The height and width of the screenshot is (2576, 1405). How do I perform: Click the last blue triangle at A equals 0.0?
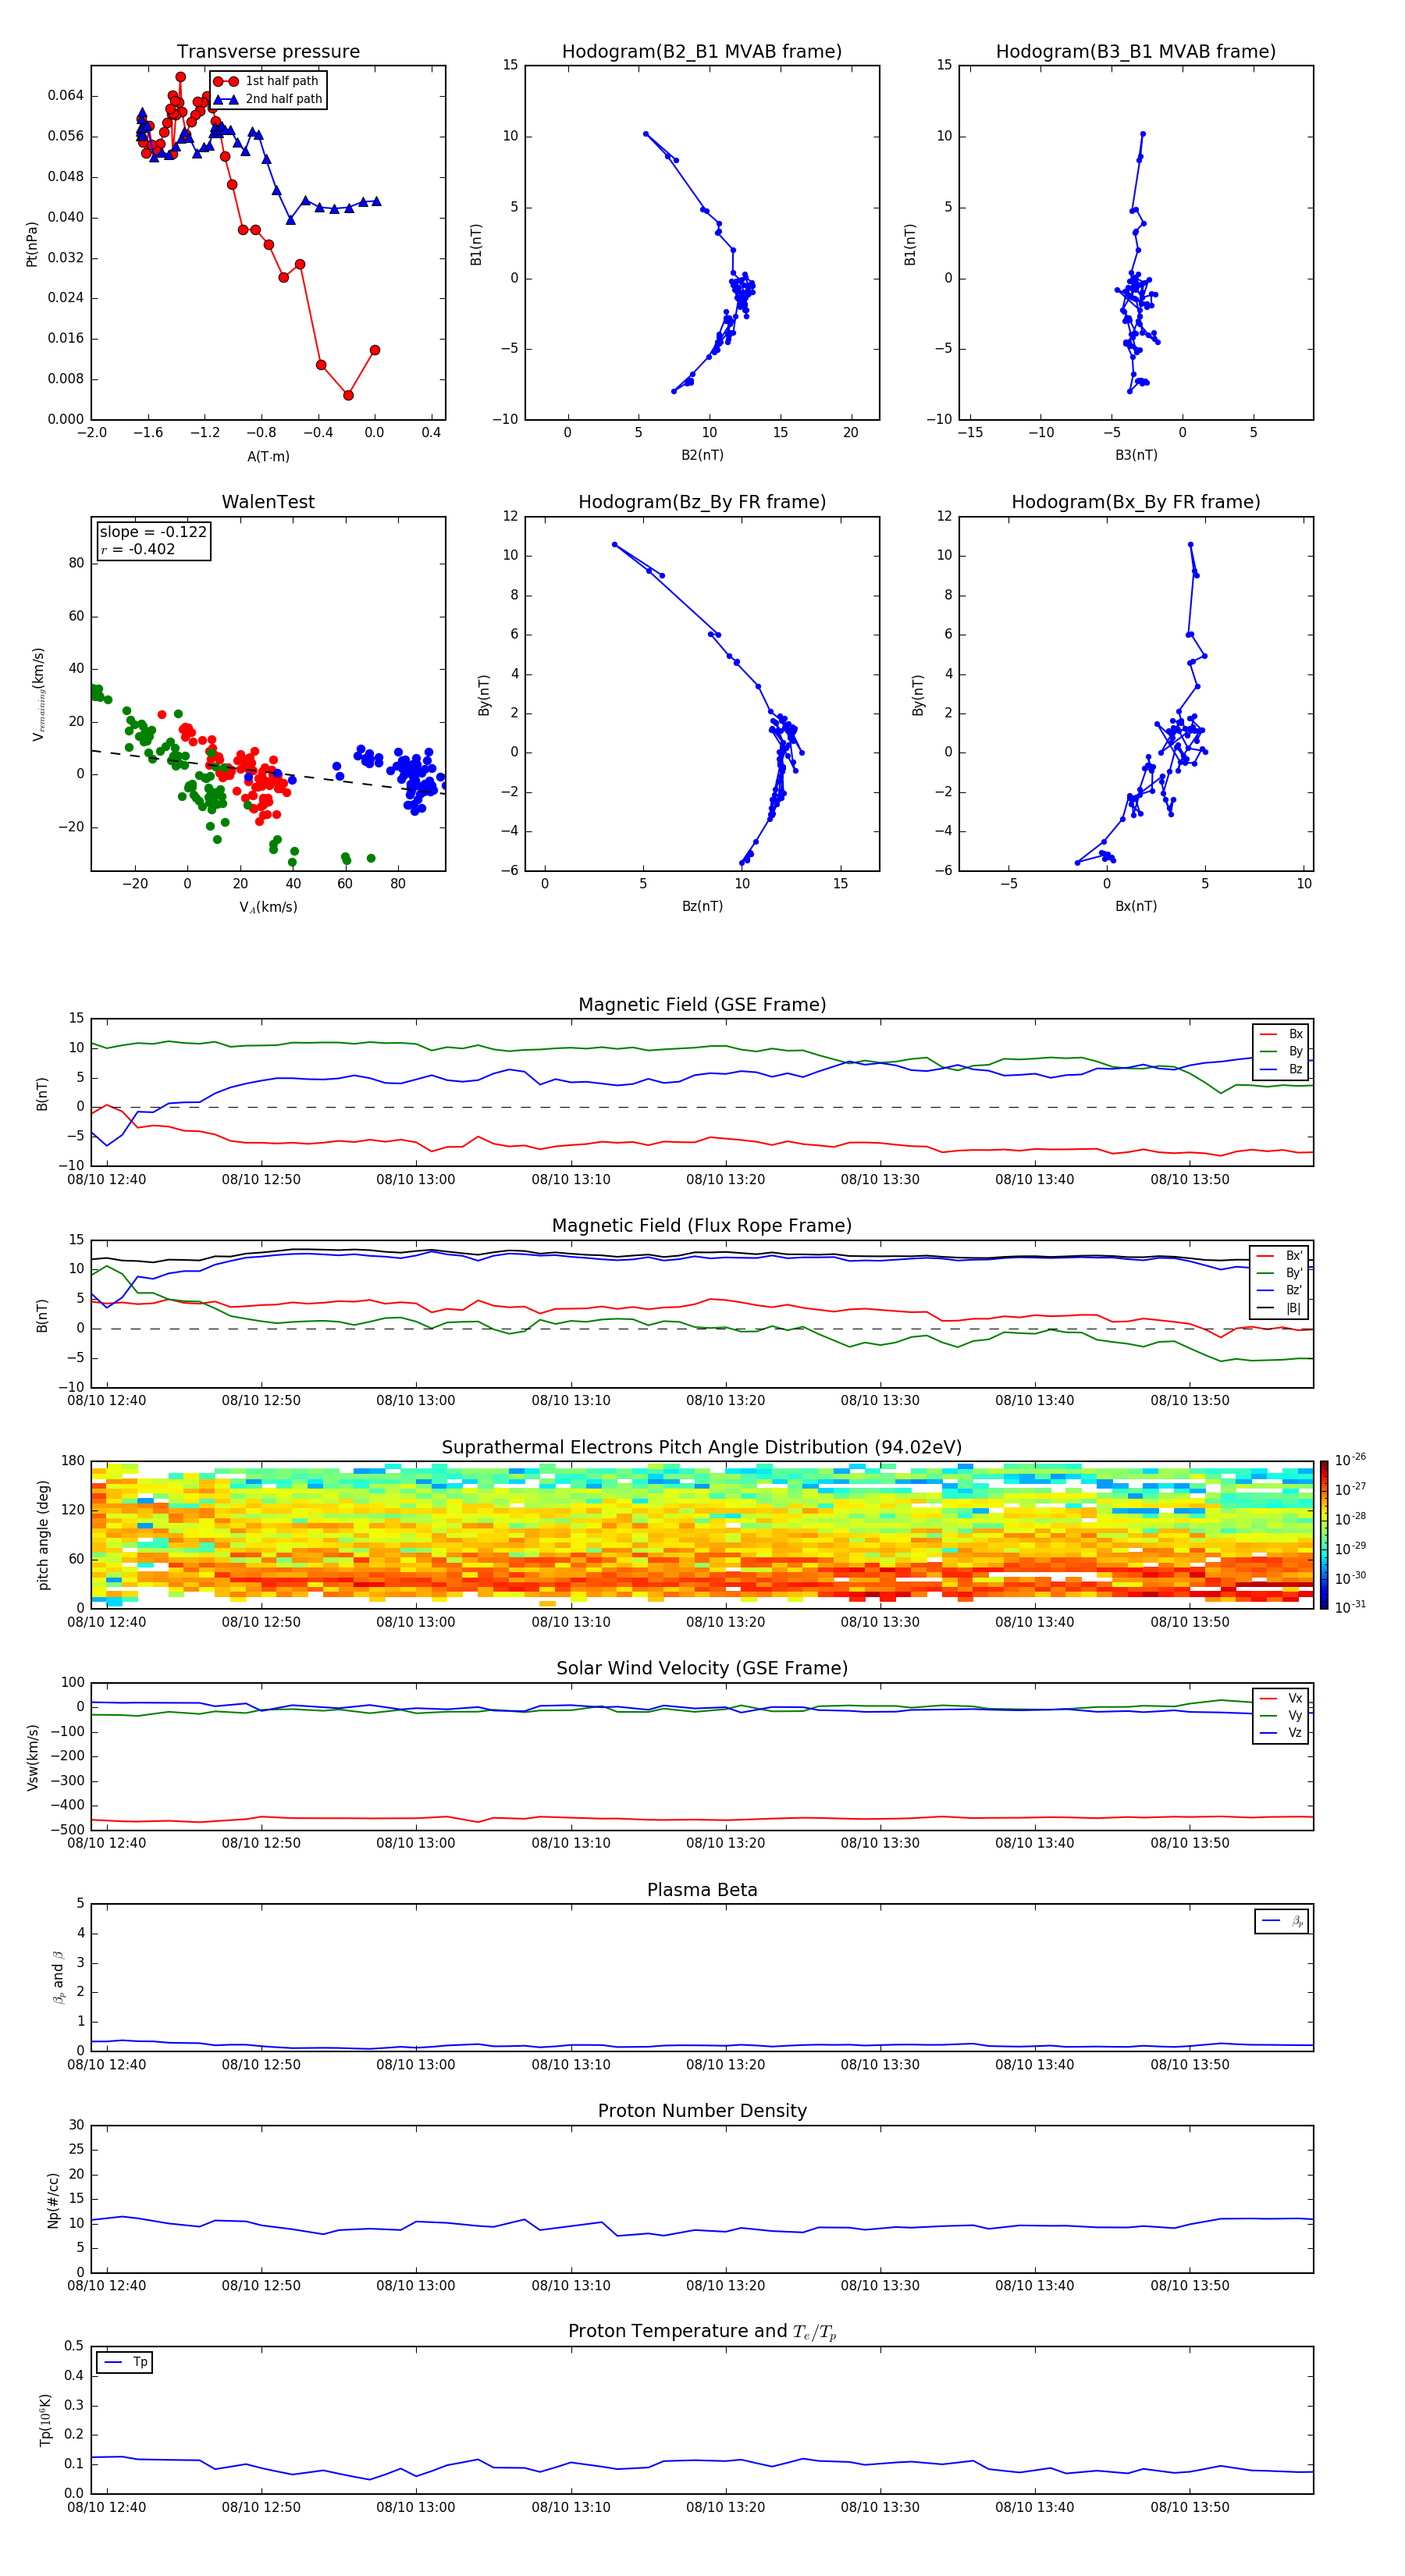pyautogui.click(x=376, y=201)
